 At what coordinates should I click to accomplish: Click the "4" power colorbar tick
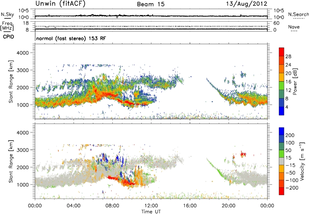pos(287,107)
